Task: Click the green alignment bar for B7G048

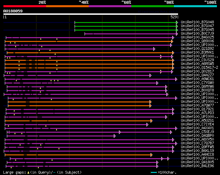Action: 125,22
